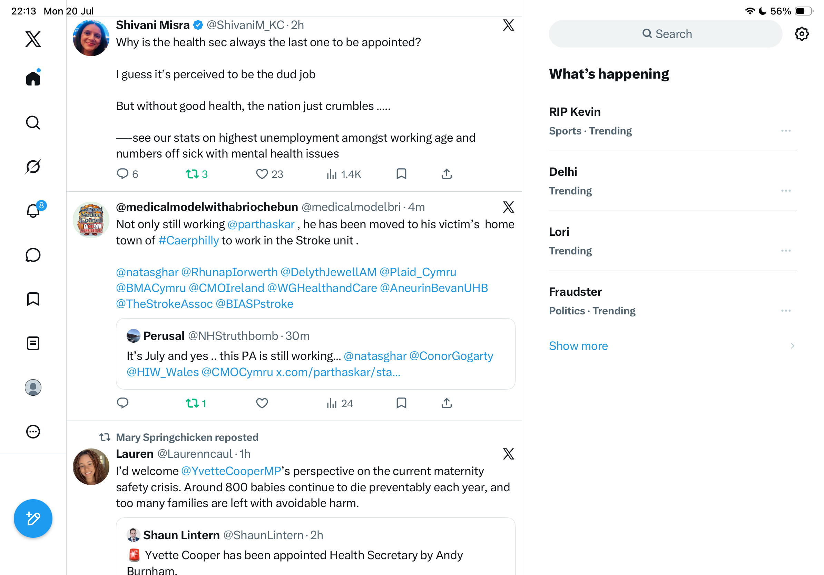
Task: Open the Grok icon in the sidebar
Action: (x=33, y=167)
